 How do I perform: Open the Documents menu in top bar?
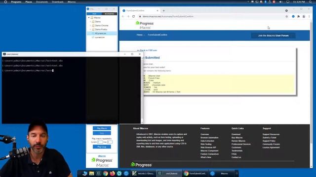pos(42,2)
